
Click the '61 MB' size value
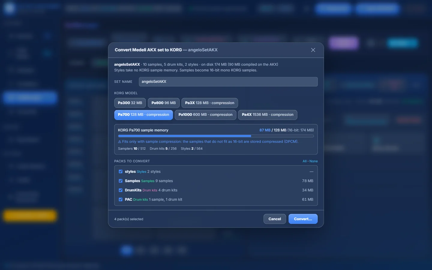click(307, 199)
